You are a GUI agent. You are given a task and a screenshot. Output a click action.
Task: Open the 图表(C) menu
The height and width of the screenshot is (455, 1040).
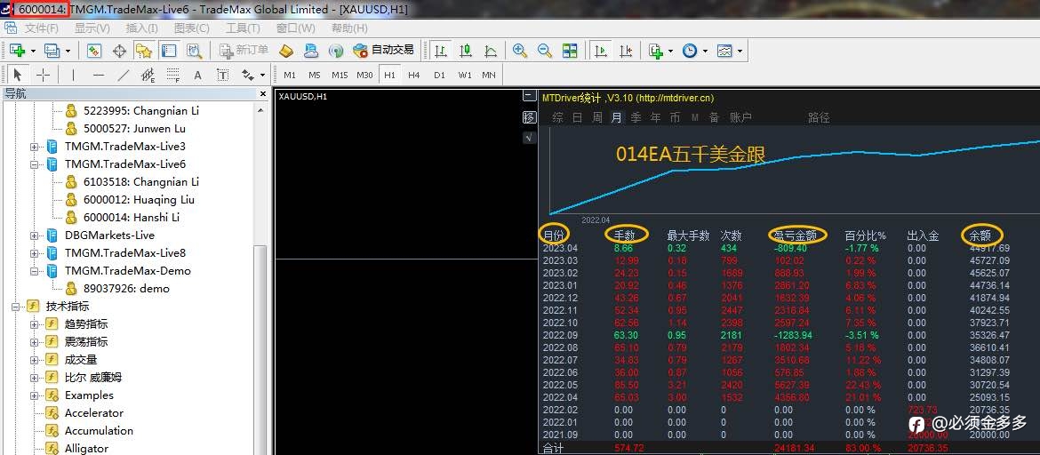click(x=192, y=28)
